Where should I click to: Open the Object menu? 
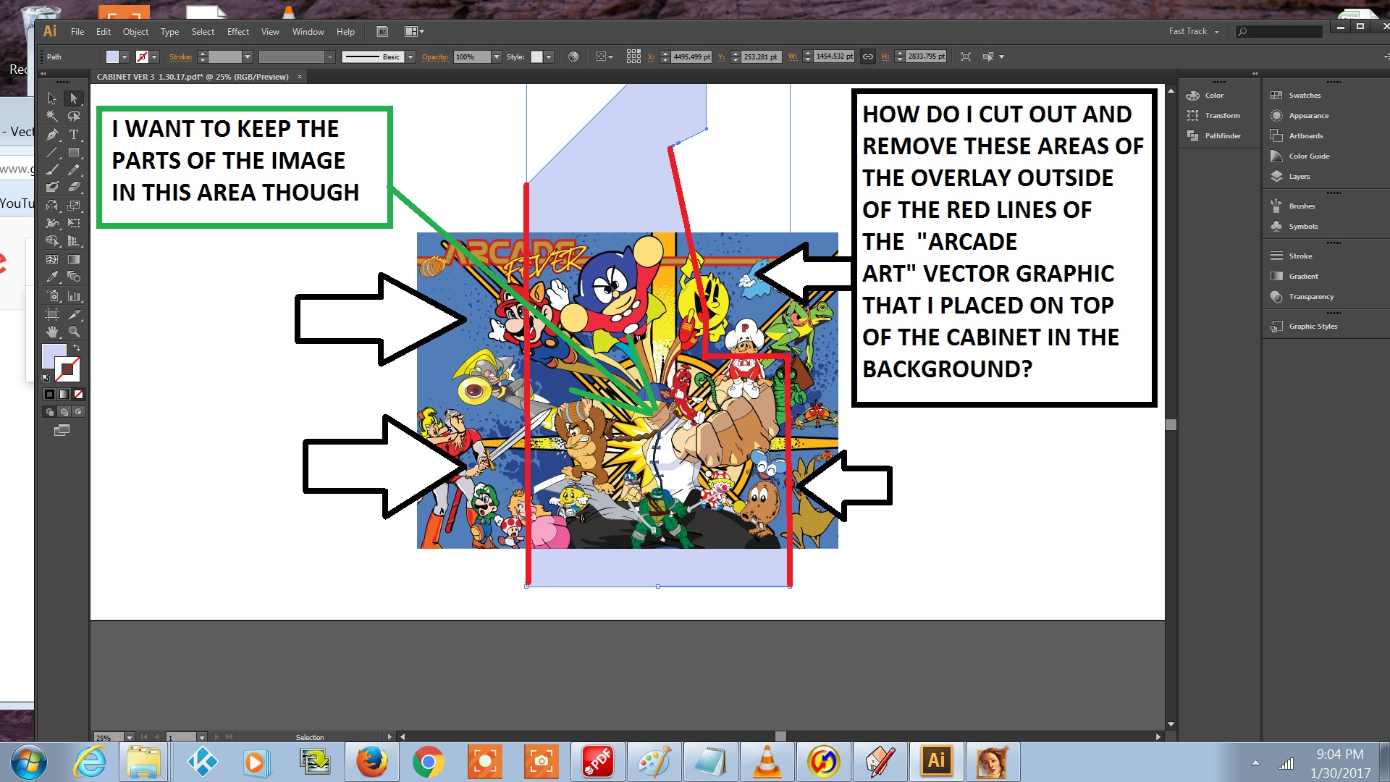[135, 32]
